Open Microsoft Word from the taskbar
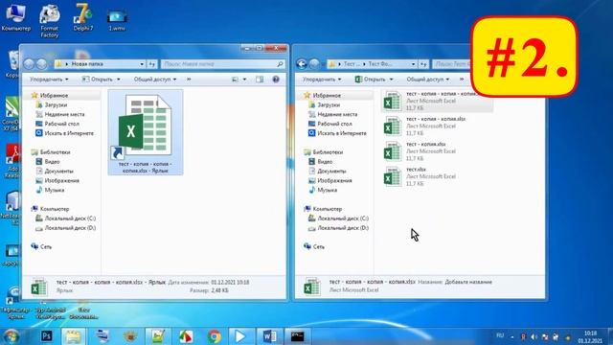Image resolution: width=613 pixels, height=345 pixels. click(x=269, y=336)
